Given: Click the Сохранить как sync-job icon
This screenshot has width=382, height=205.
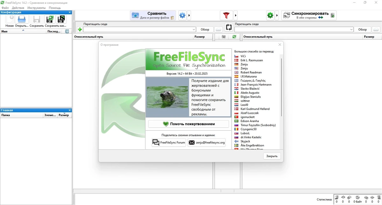Looking at the screenshot, I should [50, 19].
